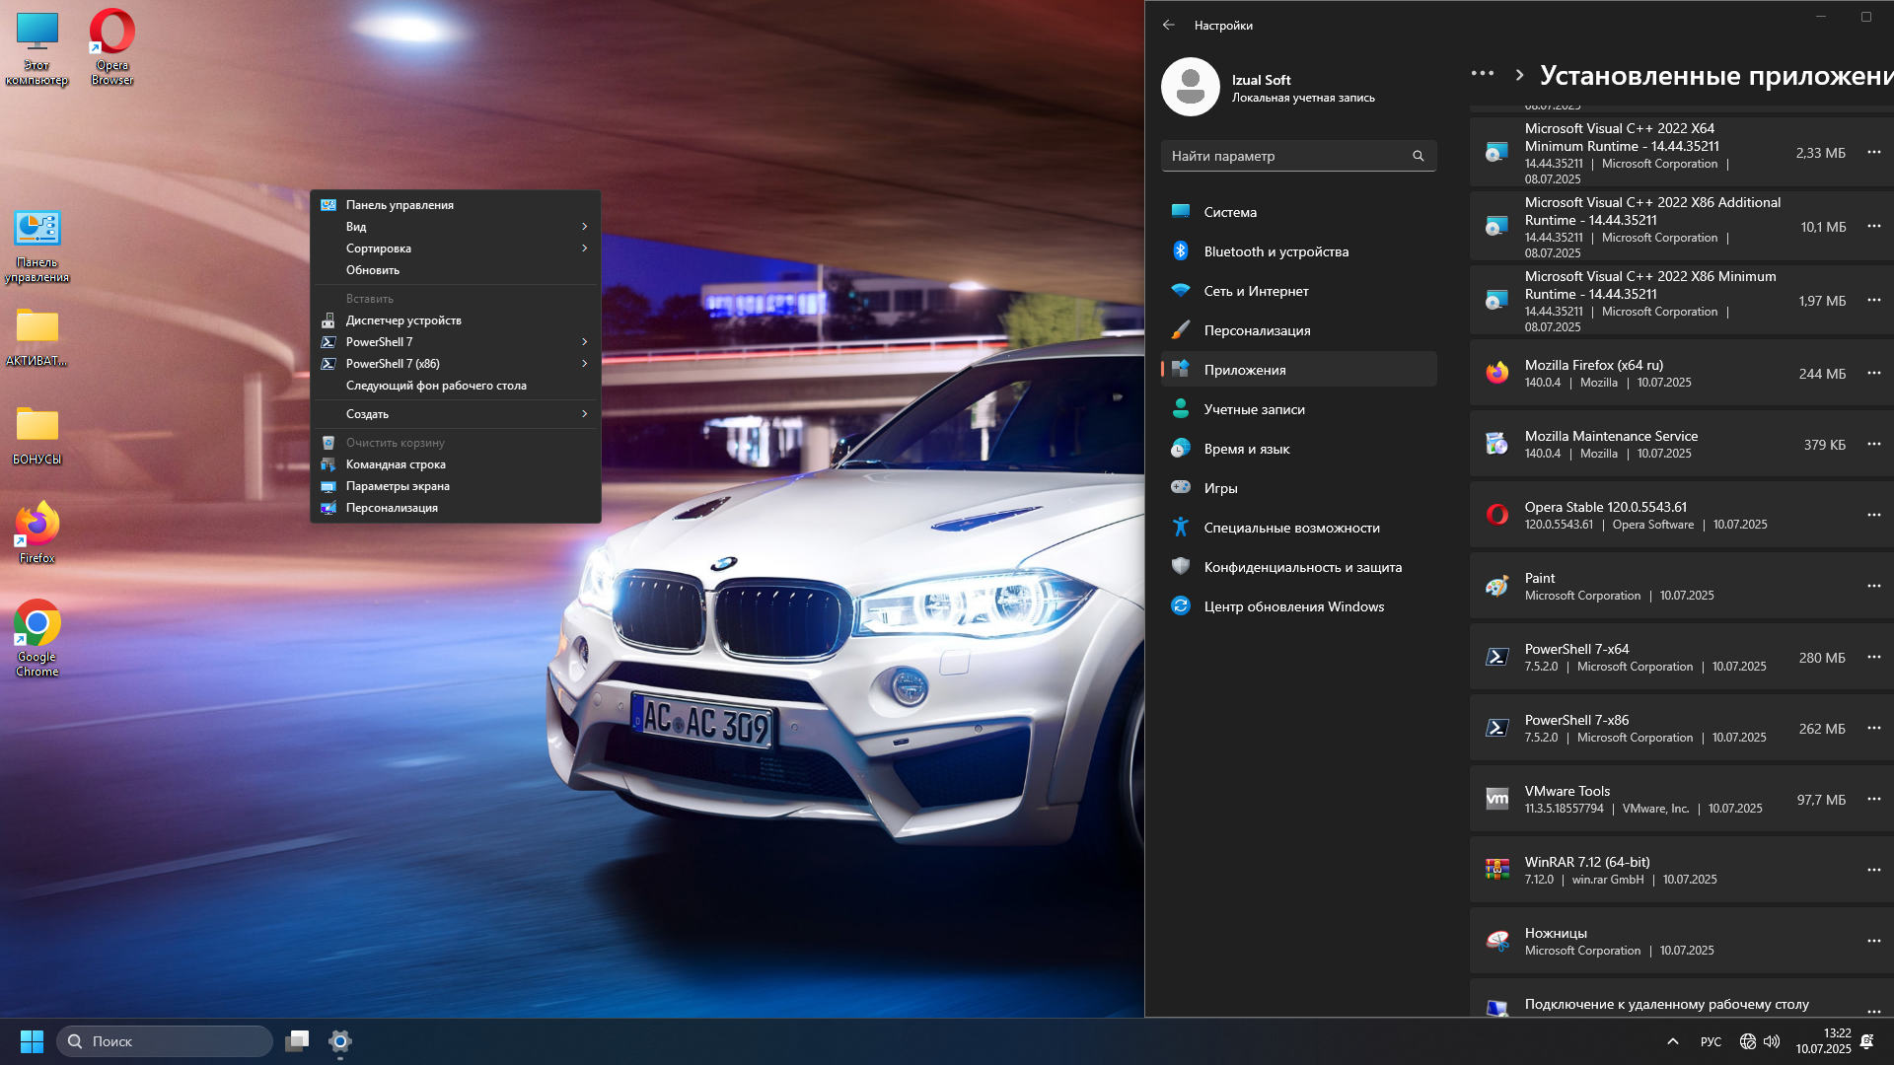The width and height of the screenshot is (1894, 1065).
Task: Click the Settings gear in taskbar
Action: [x=340, y=1041]
